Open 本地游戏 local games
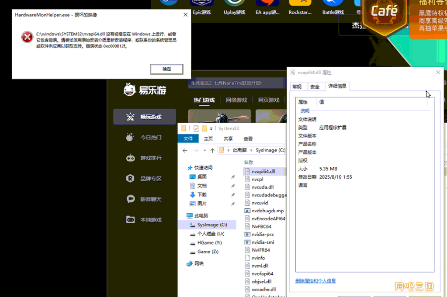 click(x=145, y=220)
